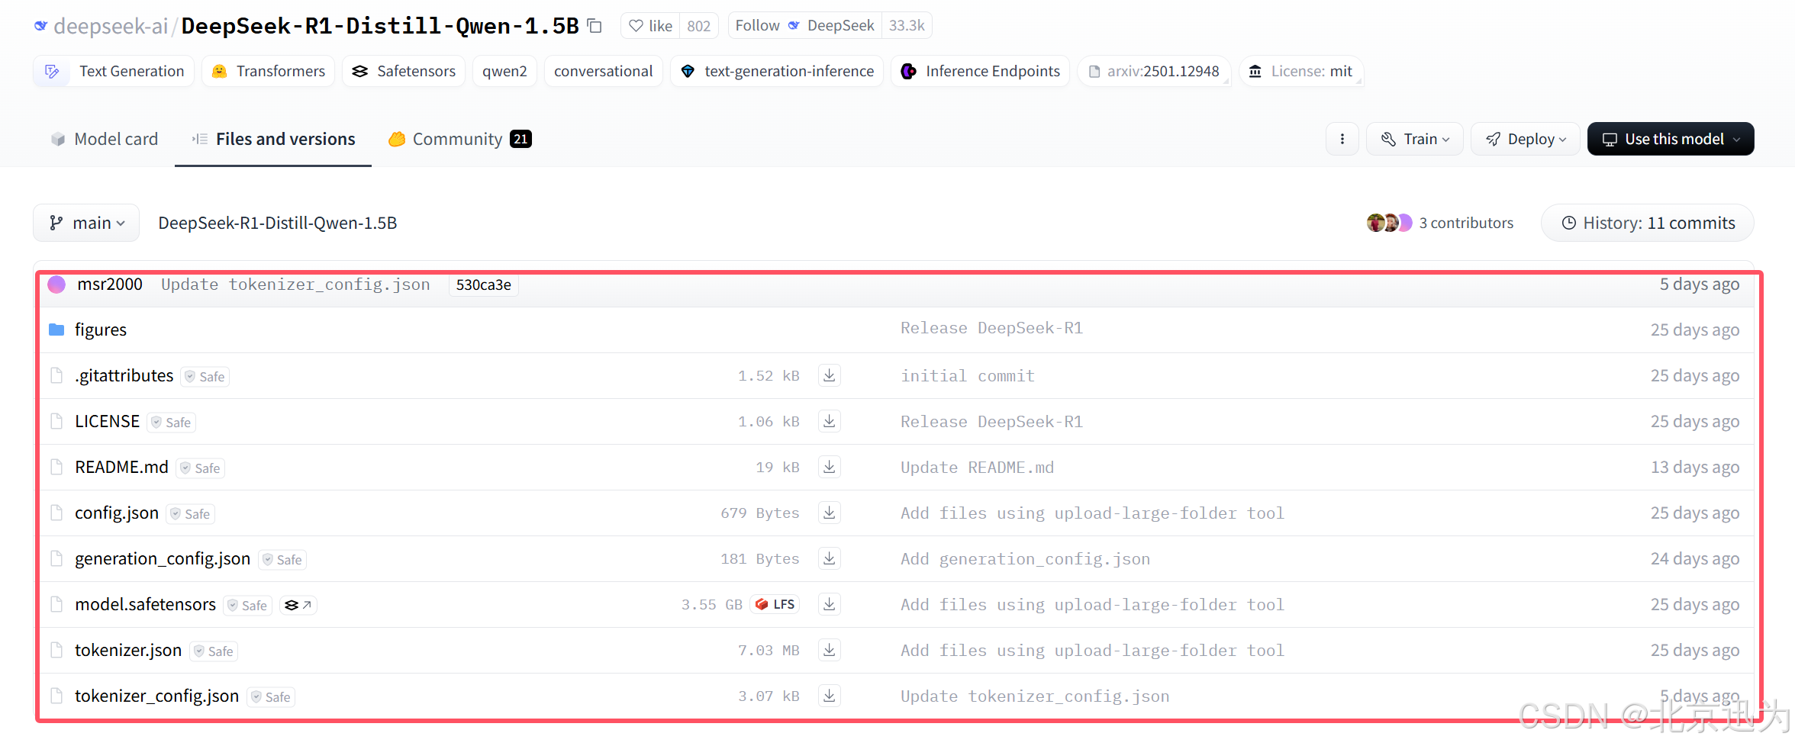Open the 33.3k followers count
Viewport: 1795px width, 746px height.
[907, 26]
